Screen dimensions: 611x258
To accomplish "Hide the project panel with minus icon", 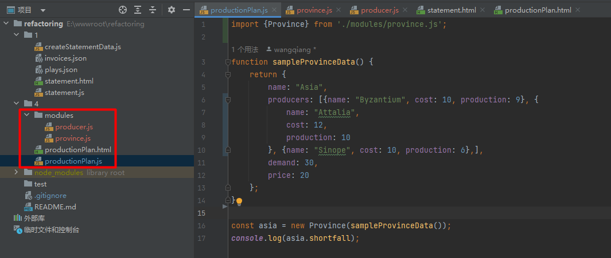I will click(186, 10).
